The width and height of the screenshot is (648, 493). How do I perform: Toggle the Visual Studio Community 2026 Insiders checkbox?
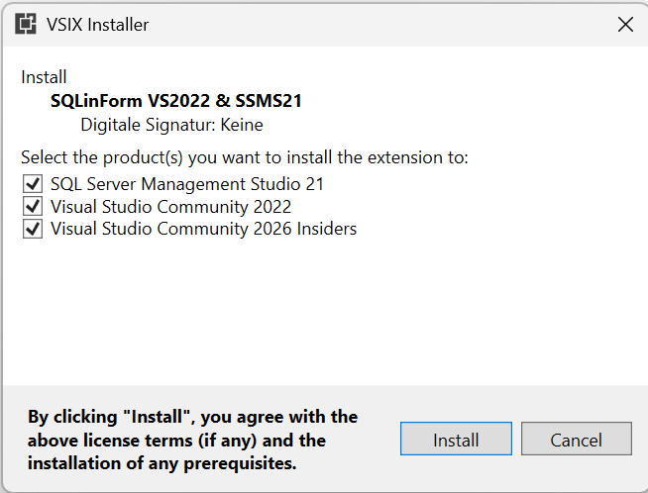(x=33, y=230)
